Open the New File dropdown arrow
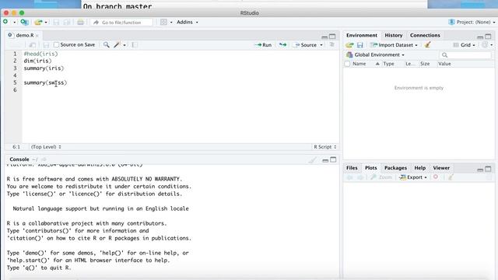 (x=14, y=23)
